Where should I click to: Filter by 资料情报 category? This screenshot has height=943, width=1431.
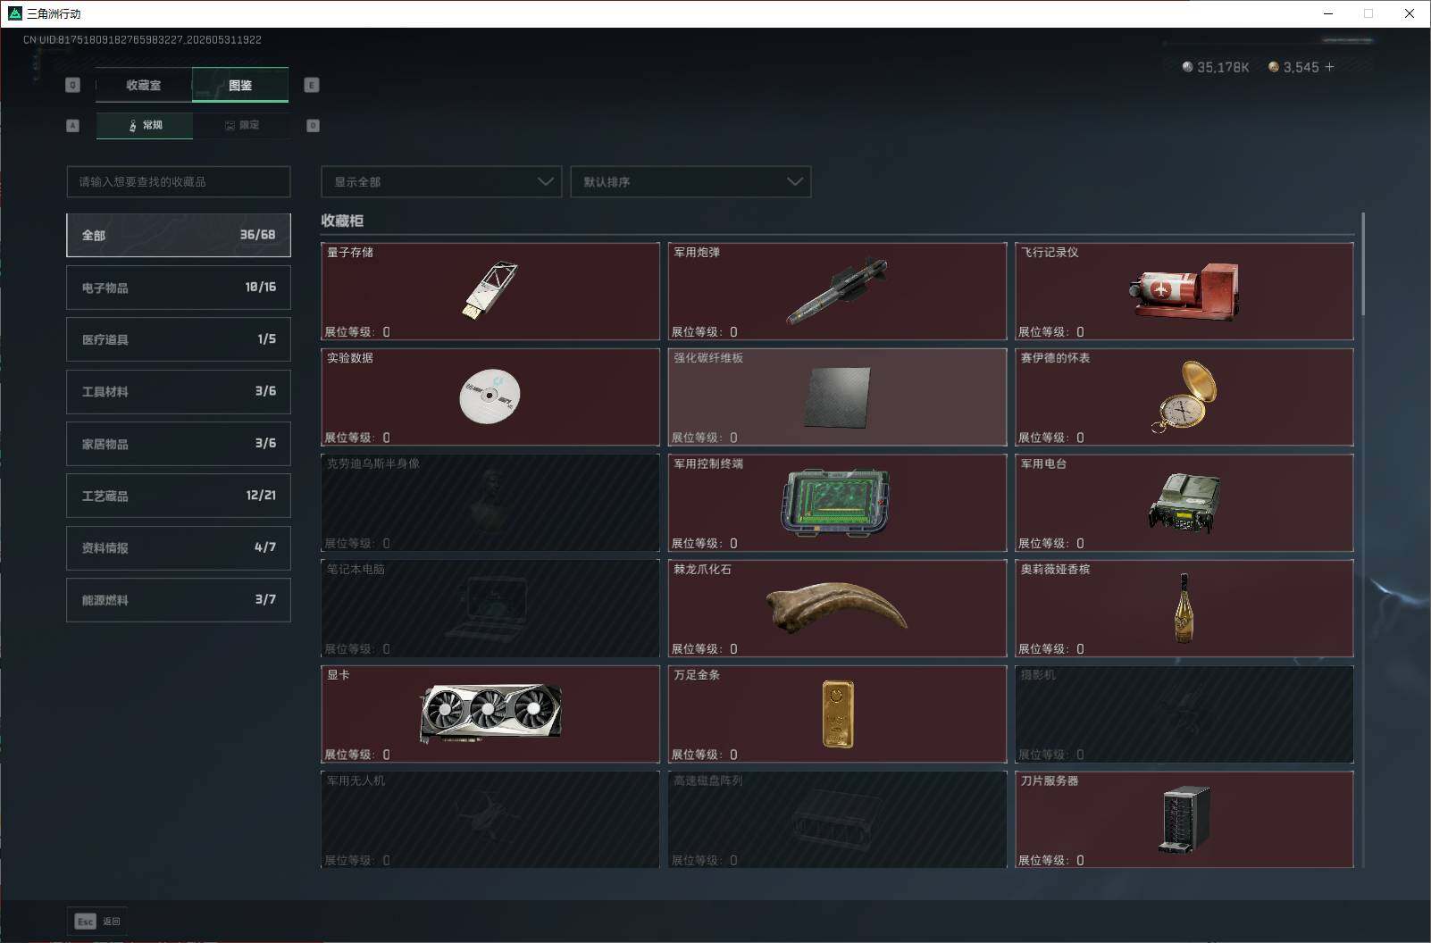coord(179,547)
